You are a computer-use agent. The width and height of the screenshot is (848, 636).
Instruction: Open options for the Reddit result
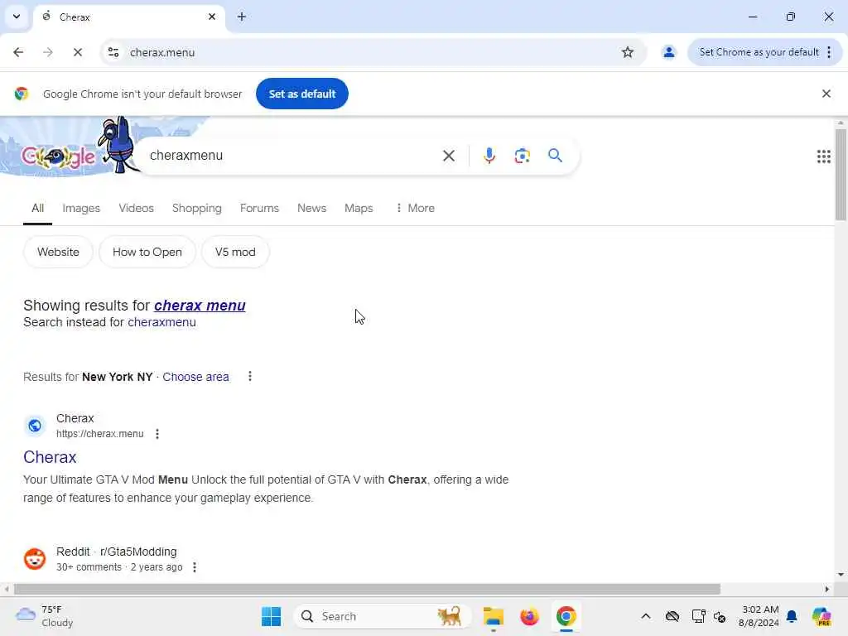195,567
